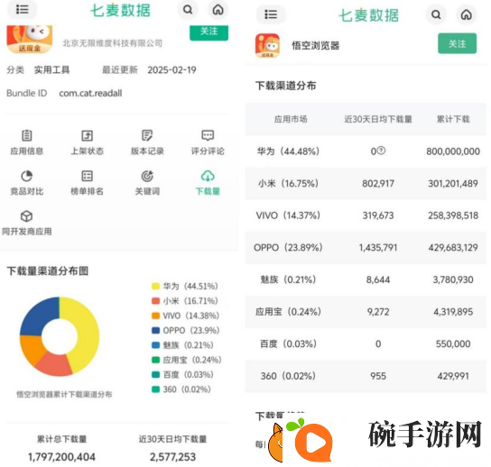
Task: Click update date 2025-02-19
Action: click(171, 69)
